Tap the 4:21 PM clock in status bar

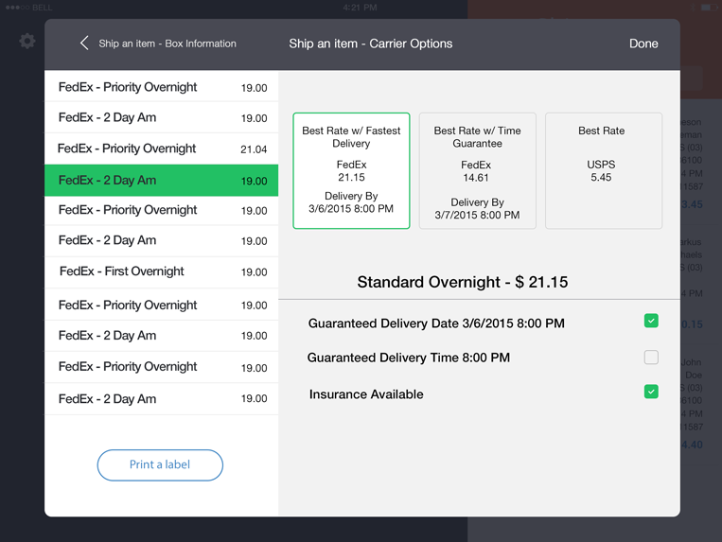tap(360, 8)
